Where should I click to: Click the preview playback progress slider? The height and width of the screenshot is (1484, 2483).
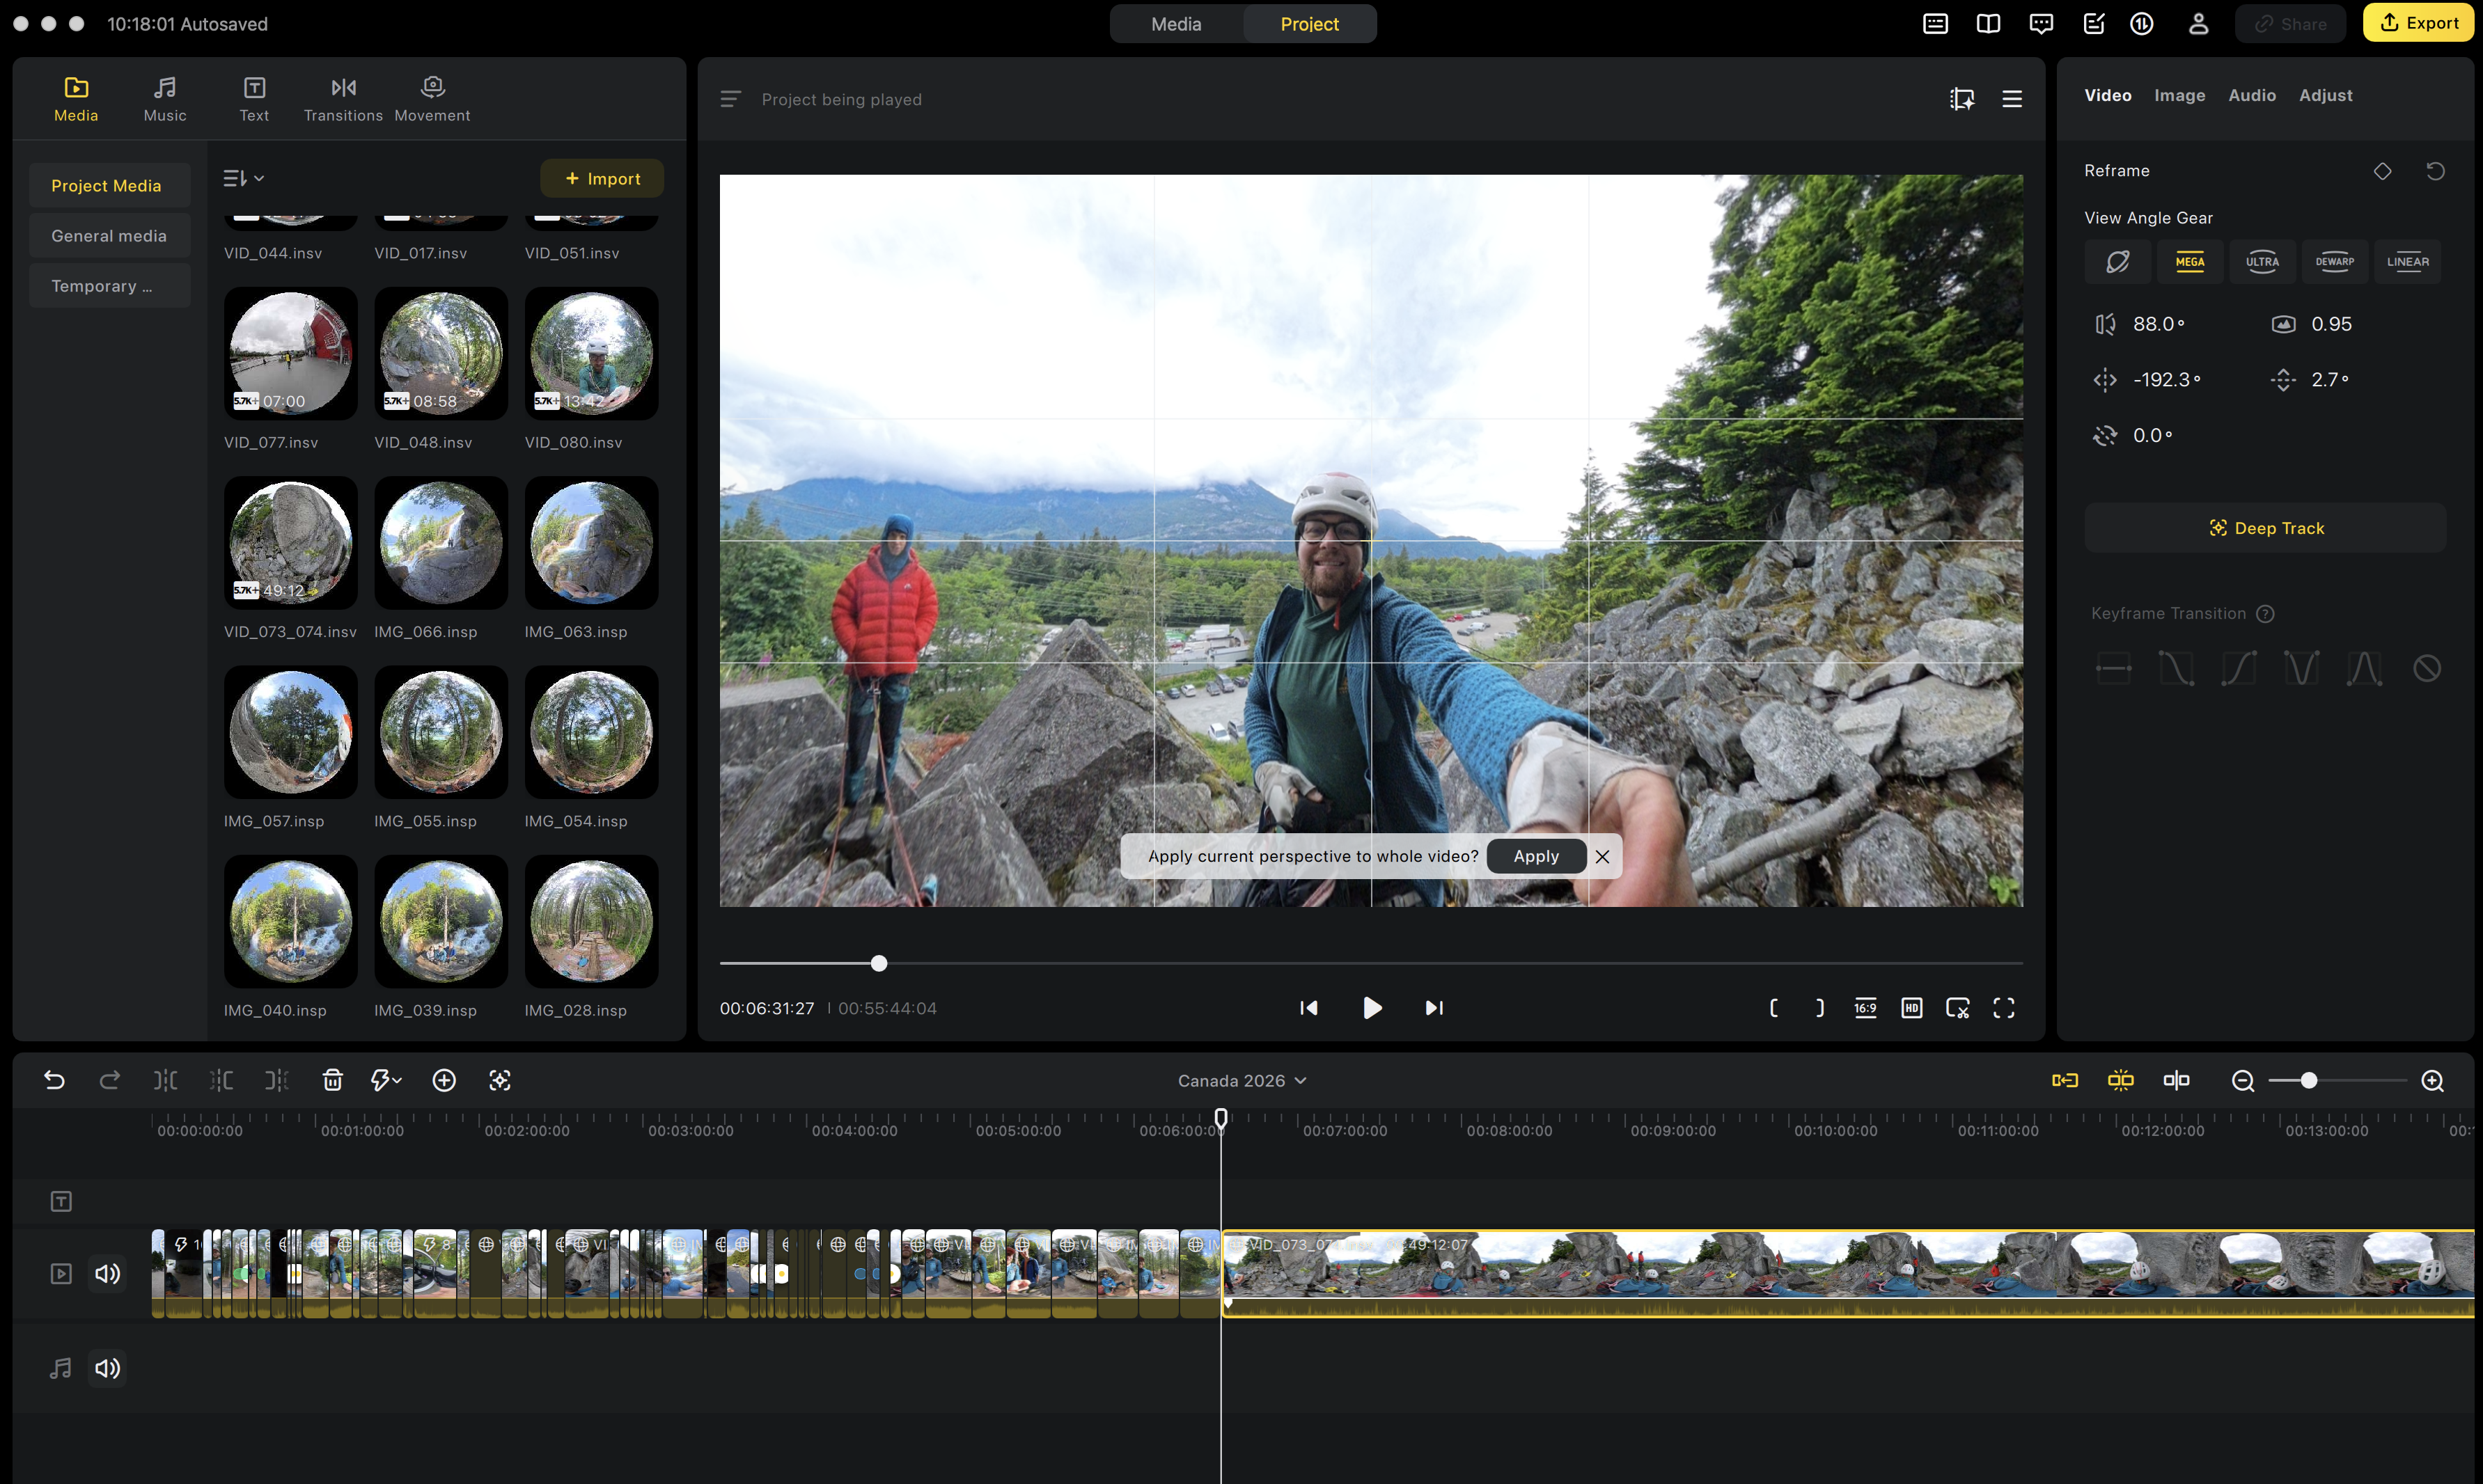878,963
